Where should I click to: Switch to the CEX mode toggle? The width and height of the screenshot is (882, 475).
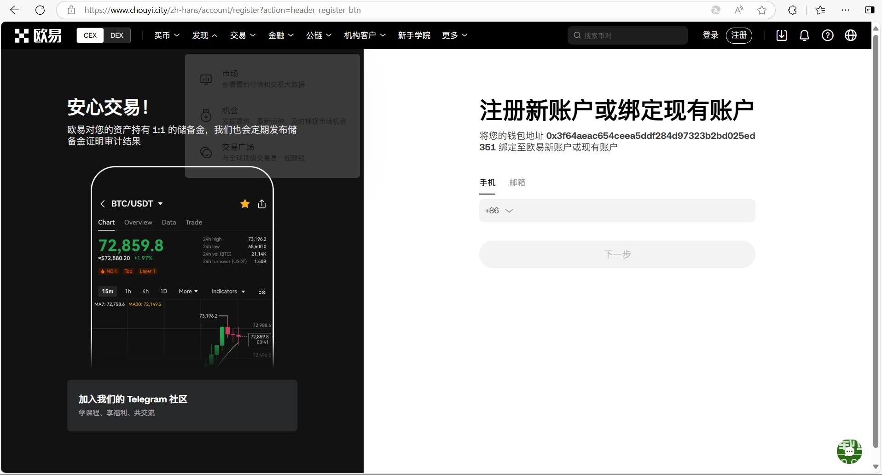tap(90, 35)
